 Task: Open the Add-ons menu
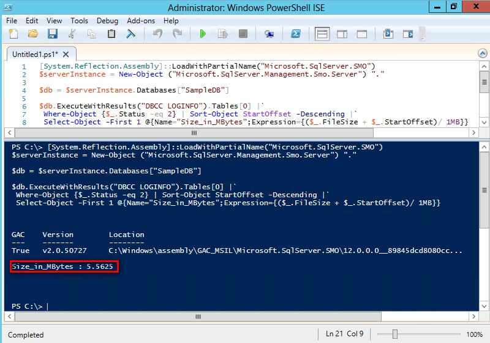pyautogui.click(x=141, y=21)
